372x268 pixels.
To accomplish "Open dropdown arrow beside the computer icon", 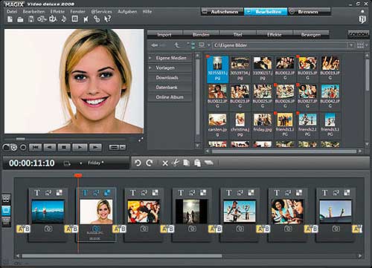I will [208, 45].
